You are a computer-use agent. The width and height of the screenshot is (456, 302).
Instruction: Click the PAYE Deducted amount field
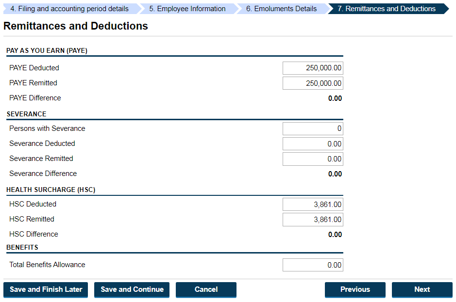click(x=313, y=68)
